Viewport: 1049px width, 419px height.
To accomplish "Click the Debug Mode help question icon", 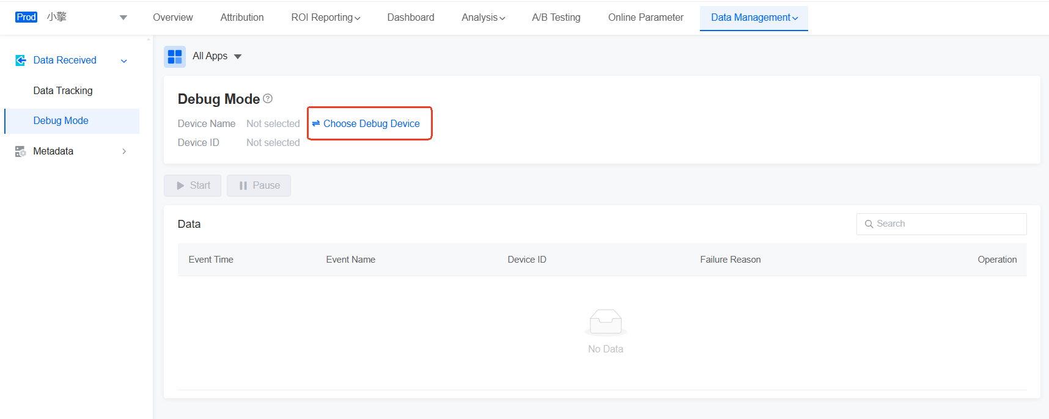I will point(268,98).
